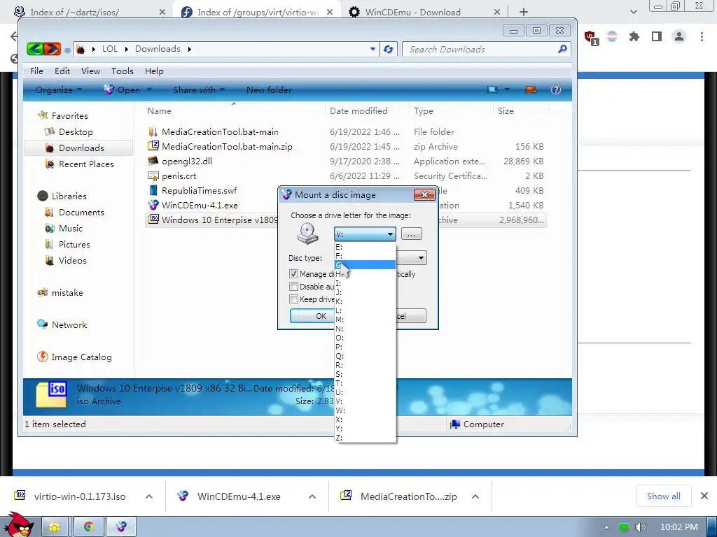Open the View menu

click(x=90, y=71)
